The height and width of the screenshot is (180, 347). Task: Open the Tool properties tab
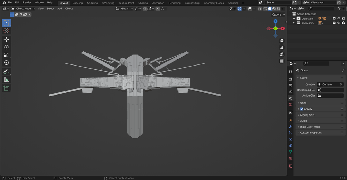(x=291, y=71)
